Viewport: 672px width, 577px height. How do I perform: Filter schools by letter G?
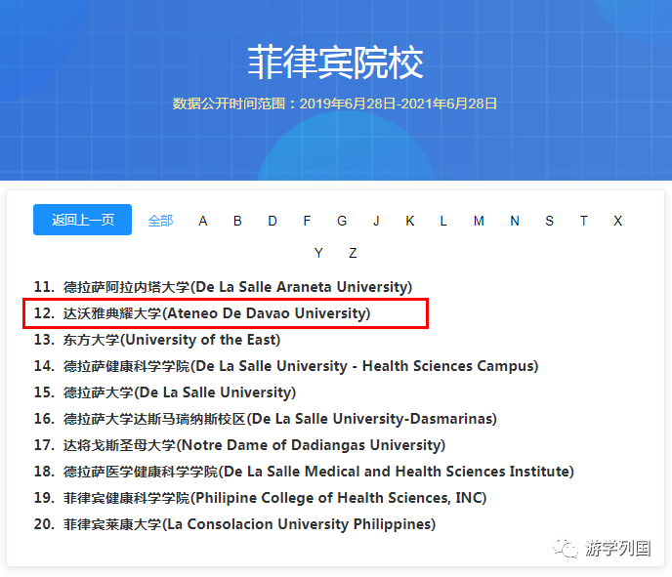[x=342, y=221]
